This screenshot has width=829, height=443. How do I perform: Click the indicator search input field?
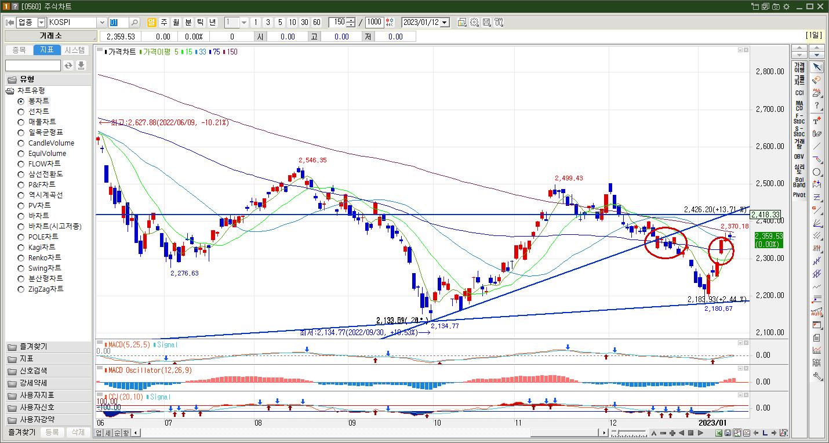(33, 66)
